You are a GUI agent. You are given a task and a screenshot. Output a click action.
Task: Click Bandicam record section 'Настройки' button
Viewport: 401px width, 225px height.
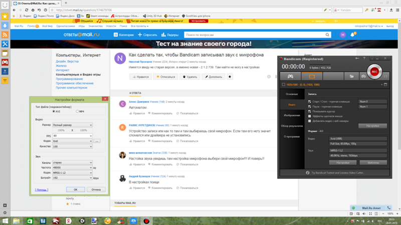click(372, 126)
